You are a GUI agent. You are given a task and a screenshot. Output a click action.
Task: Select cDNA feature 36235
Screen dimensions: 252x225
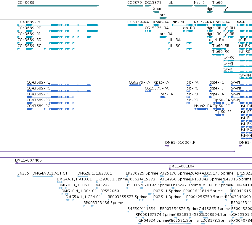point(18,176)
